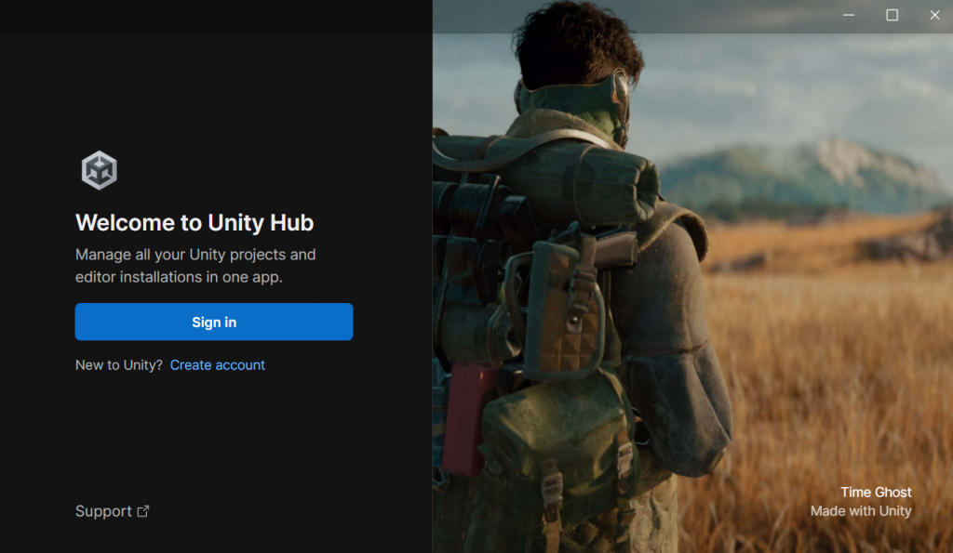Click the Made with Unity caption
Viewport: 953px width, 553px height.
(x=861, y=511)
